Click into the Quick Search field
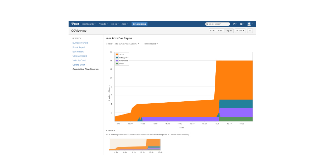The image size is (335, 166). (x=218, y=24)
